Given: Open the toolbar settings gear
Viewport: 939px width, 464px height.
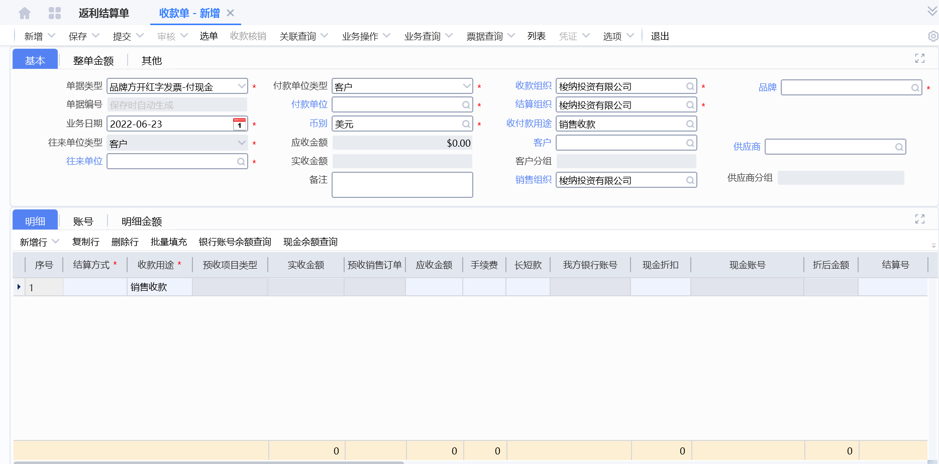Looking at the screenshot, I should 933,36.
